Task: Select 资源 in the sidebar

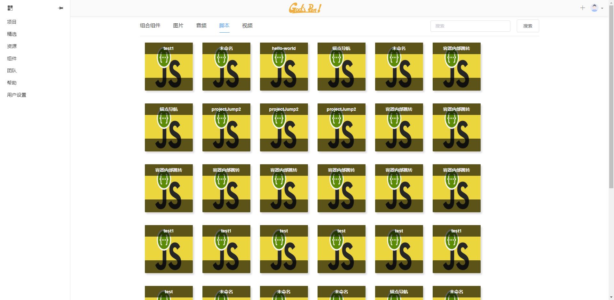Action: (12, 46)
